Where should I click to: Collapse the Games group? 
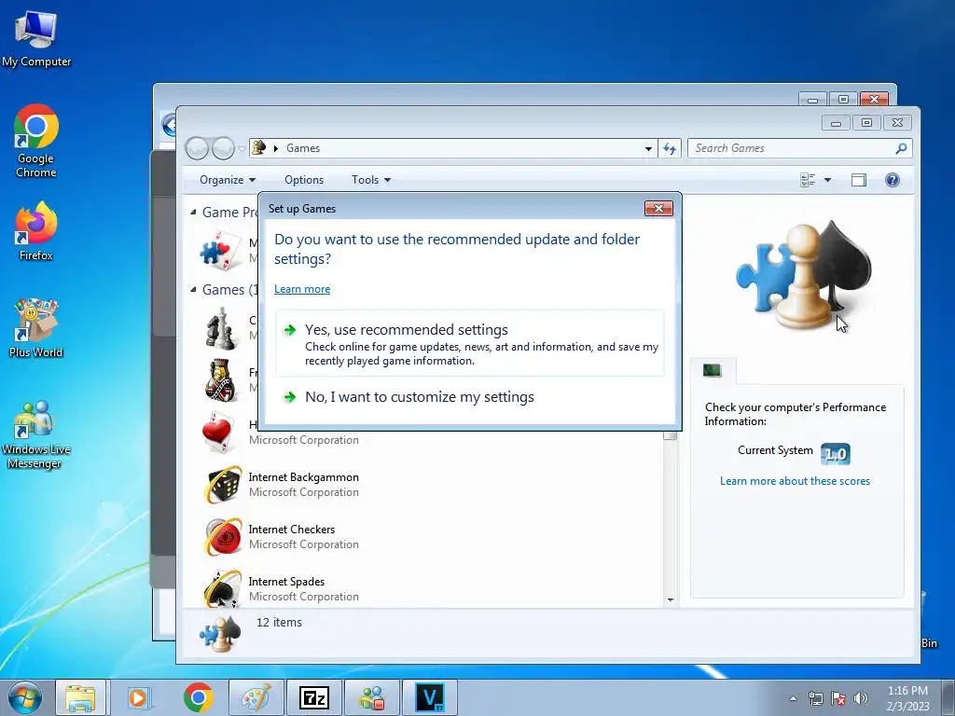pyautogui.click(x=193, y=289)
